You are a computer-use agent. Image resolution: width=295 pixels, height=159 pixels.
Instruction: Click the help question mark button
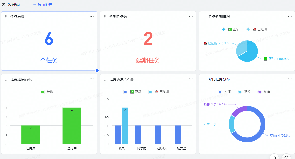[286, 157]
